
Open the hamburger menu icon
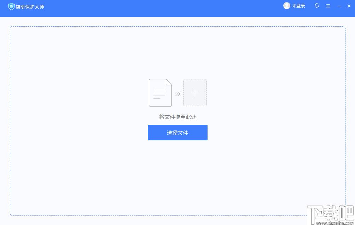(x=328, y=6)
